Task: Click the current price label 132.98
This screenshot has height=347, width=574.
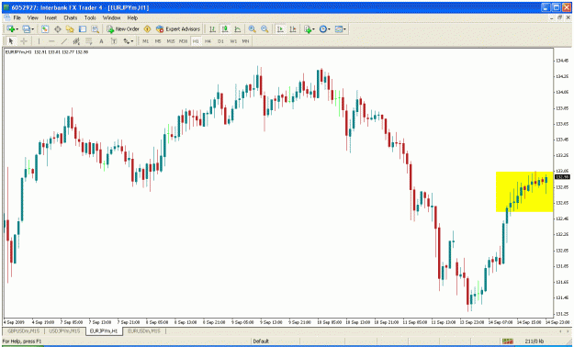Action: point(562,177)
